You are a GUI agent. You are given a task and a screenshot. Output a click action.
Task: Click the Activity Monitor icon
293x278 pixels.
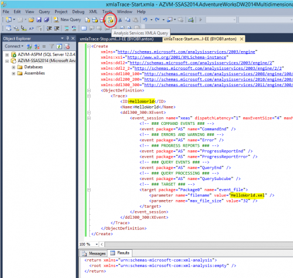coord(190,20)
